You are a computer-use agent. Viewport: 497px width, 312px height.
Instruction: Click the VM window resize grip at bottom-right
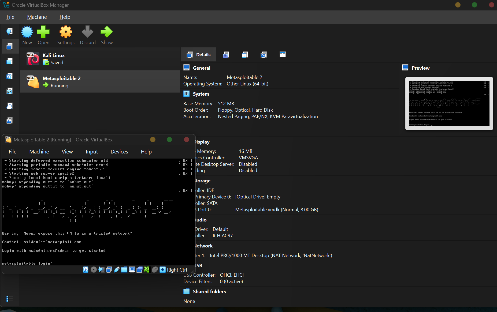pyautogui.click(x=193, y=272)
